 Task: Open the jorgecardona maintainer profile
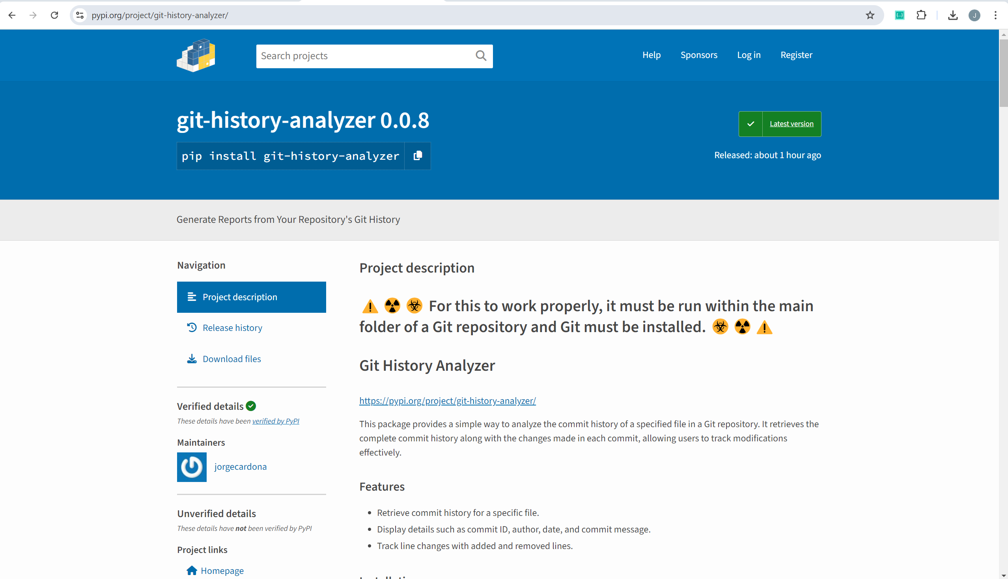[x=240, y=467]
